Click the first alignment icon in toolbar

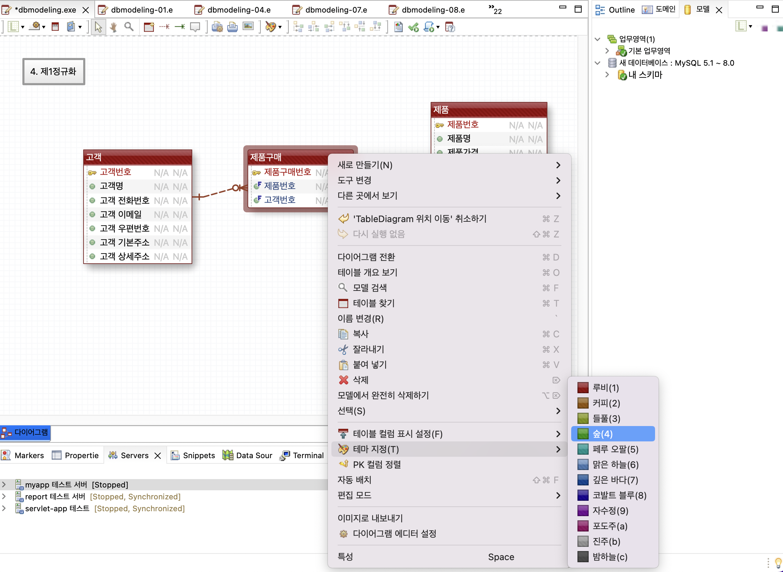[298, 27]
